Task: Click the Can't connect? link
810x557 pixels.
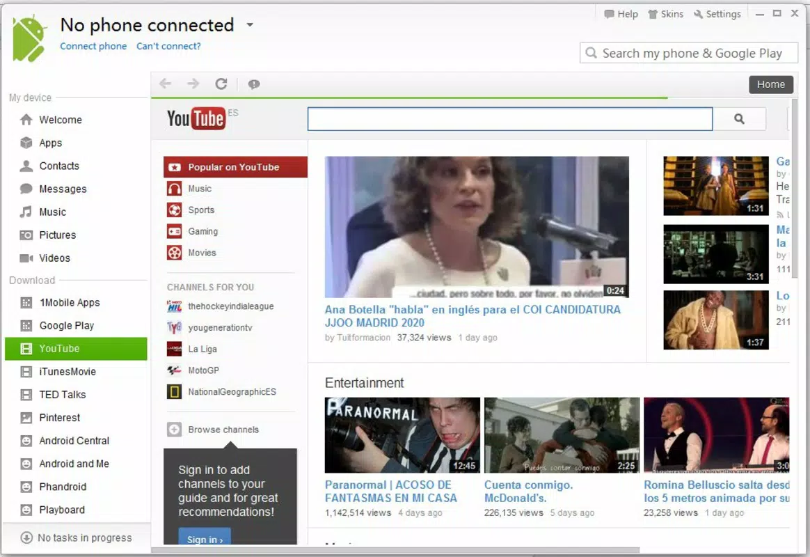Action: pyautogui.click(x=168, y=46)
